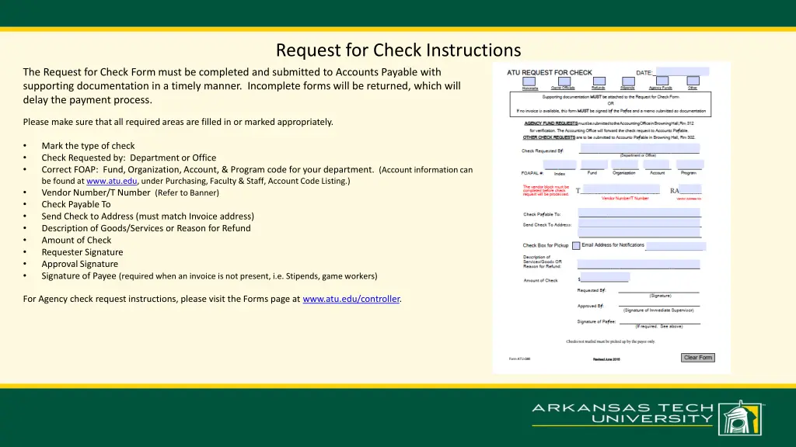Click the Amount of Check field
Viewport: 796px width, 447px height.
click(605, 277)
